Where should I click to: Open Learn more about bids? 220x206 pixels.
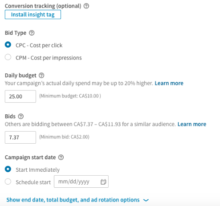click(x=192, y=124)
